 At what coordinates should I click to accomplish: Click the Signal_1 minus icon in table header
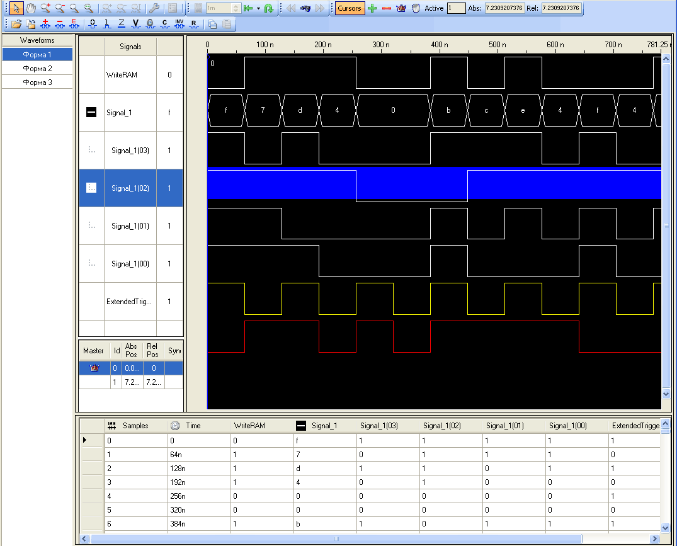coord(301,426)
